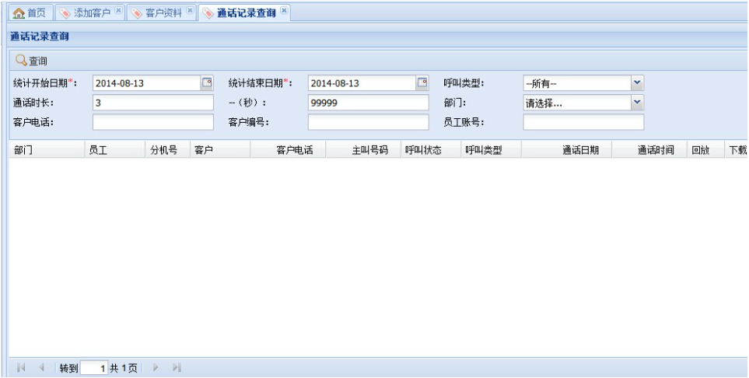This screenshot has width=749, height=378.
Task: Go to the previous page
Action: (x=41, y=367)
